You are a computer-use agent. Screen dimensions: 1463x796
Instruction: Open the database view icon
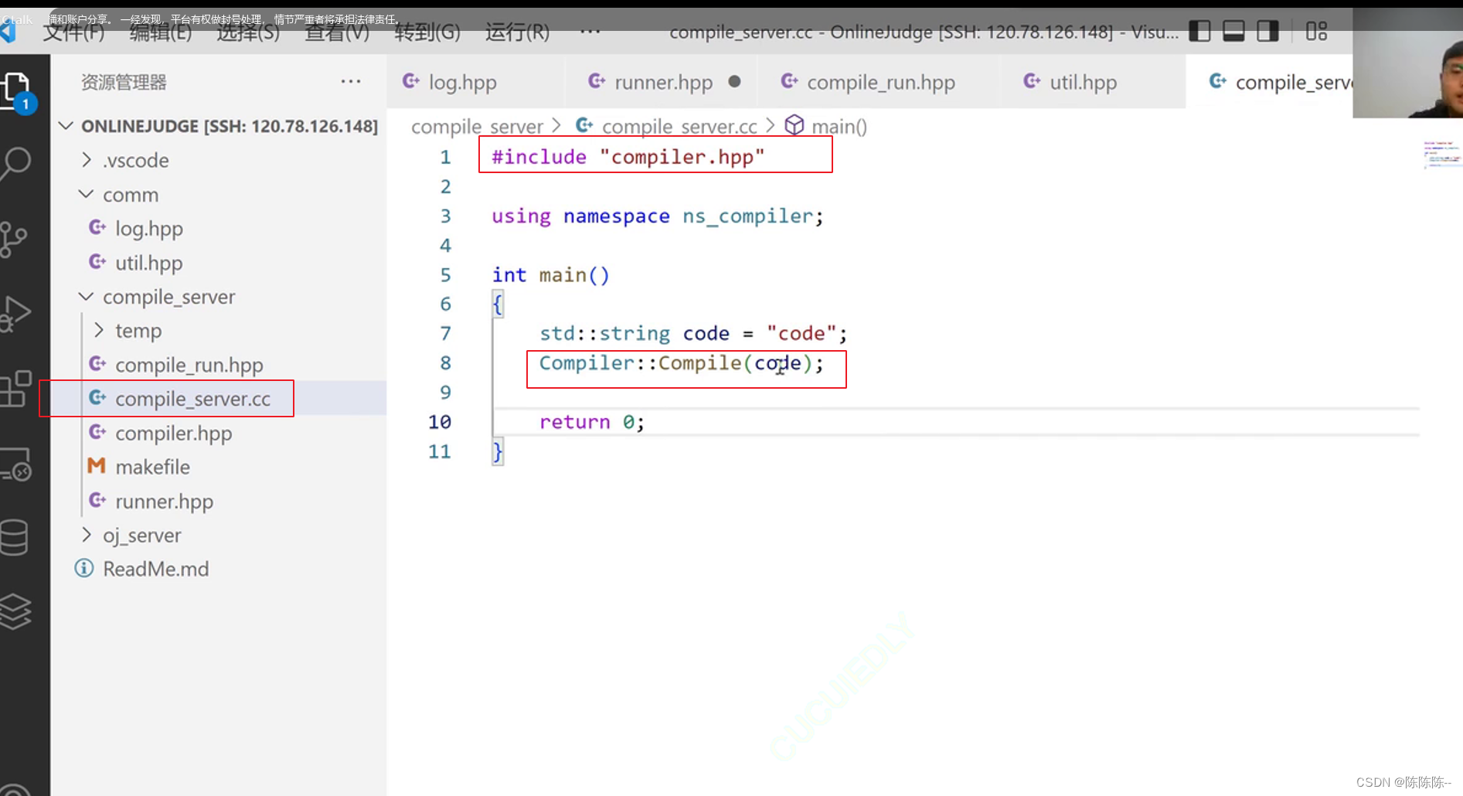[14, 537]
